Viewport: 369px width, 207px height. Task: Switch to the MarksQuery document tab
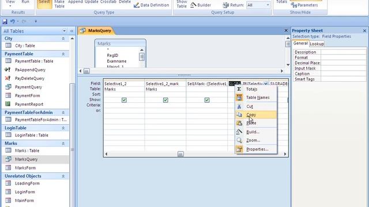click(96, 30)
